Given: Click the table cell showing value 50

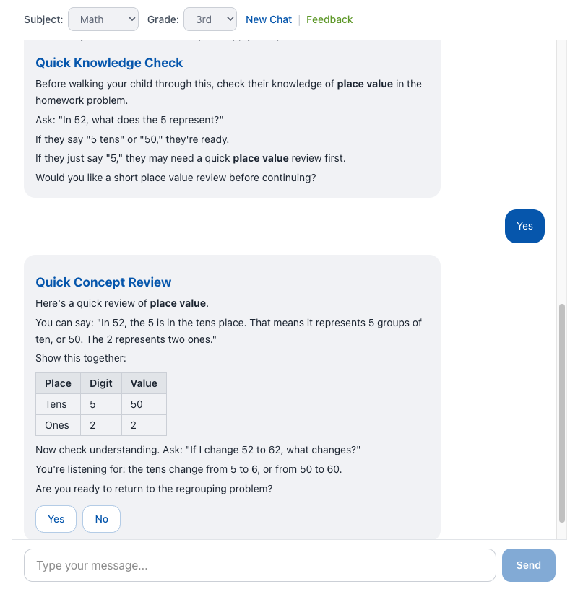Looking at the screenshot, I should click(137, 404).
